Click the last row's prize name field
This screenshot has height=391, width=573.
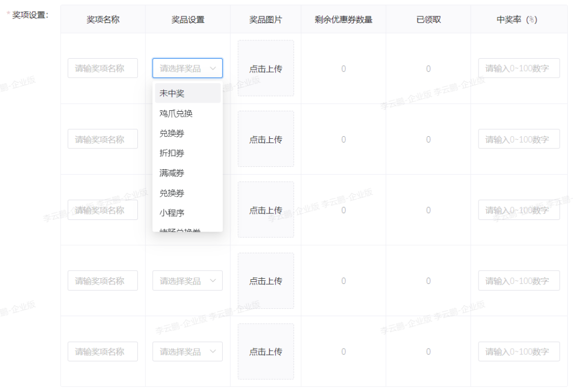tap(102, 351)
